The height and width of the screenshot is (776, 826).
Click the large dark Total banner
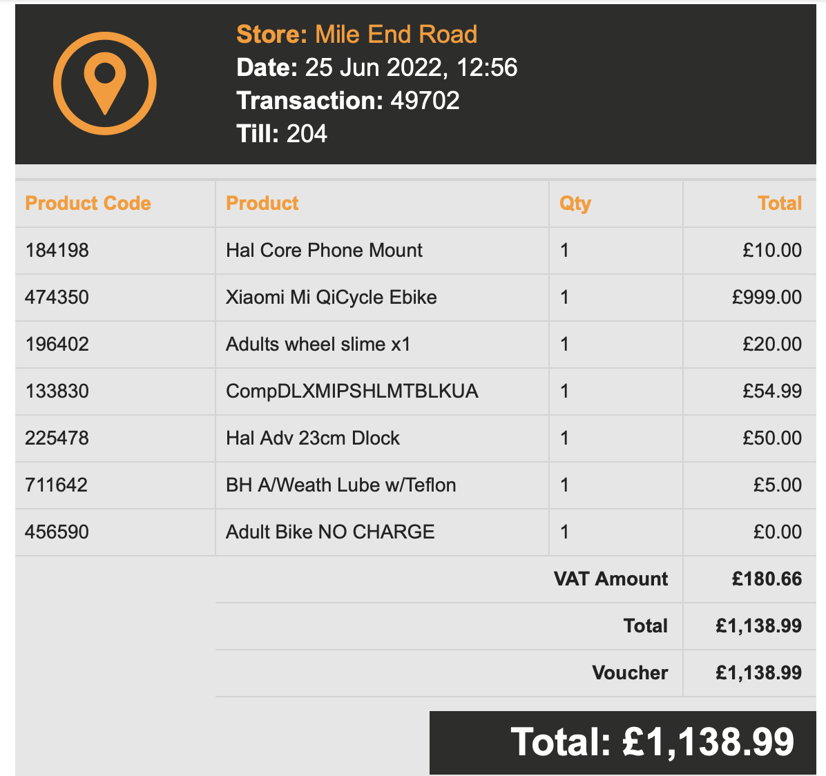pos(622,742)
